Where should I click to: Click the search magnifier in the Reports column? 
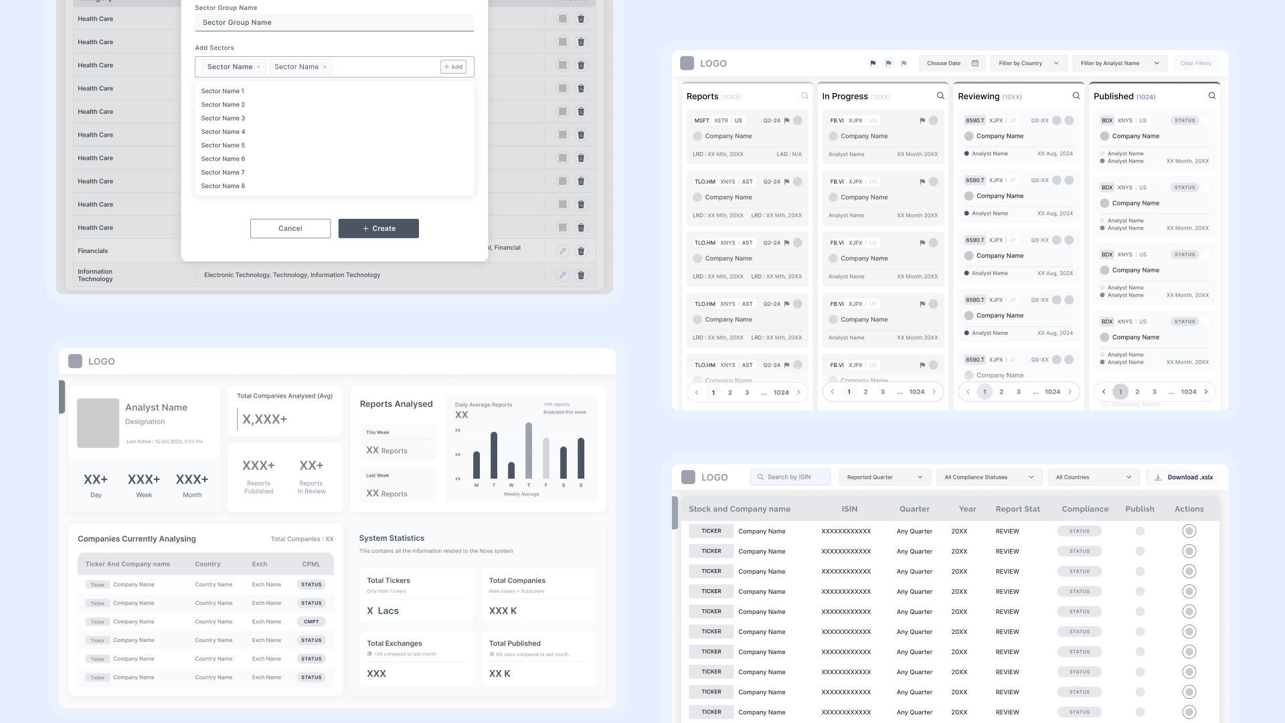(x=804, y=96)
